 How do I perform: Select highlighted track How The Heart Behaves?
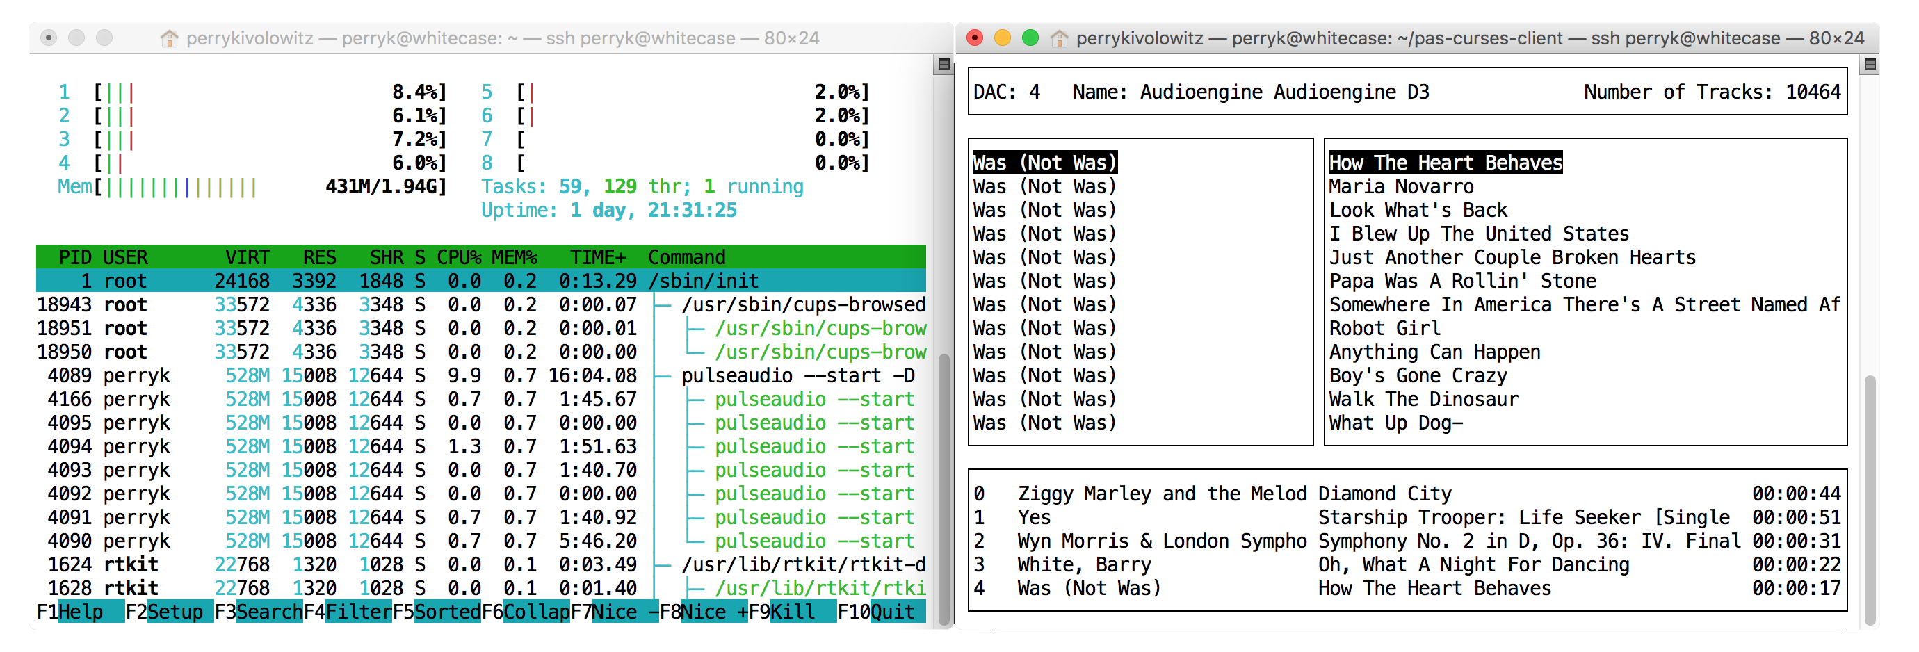point(1446,163)
